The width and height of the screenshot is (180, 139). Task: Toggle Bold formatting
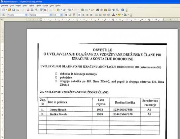click(66, 15)
